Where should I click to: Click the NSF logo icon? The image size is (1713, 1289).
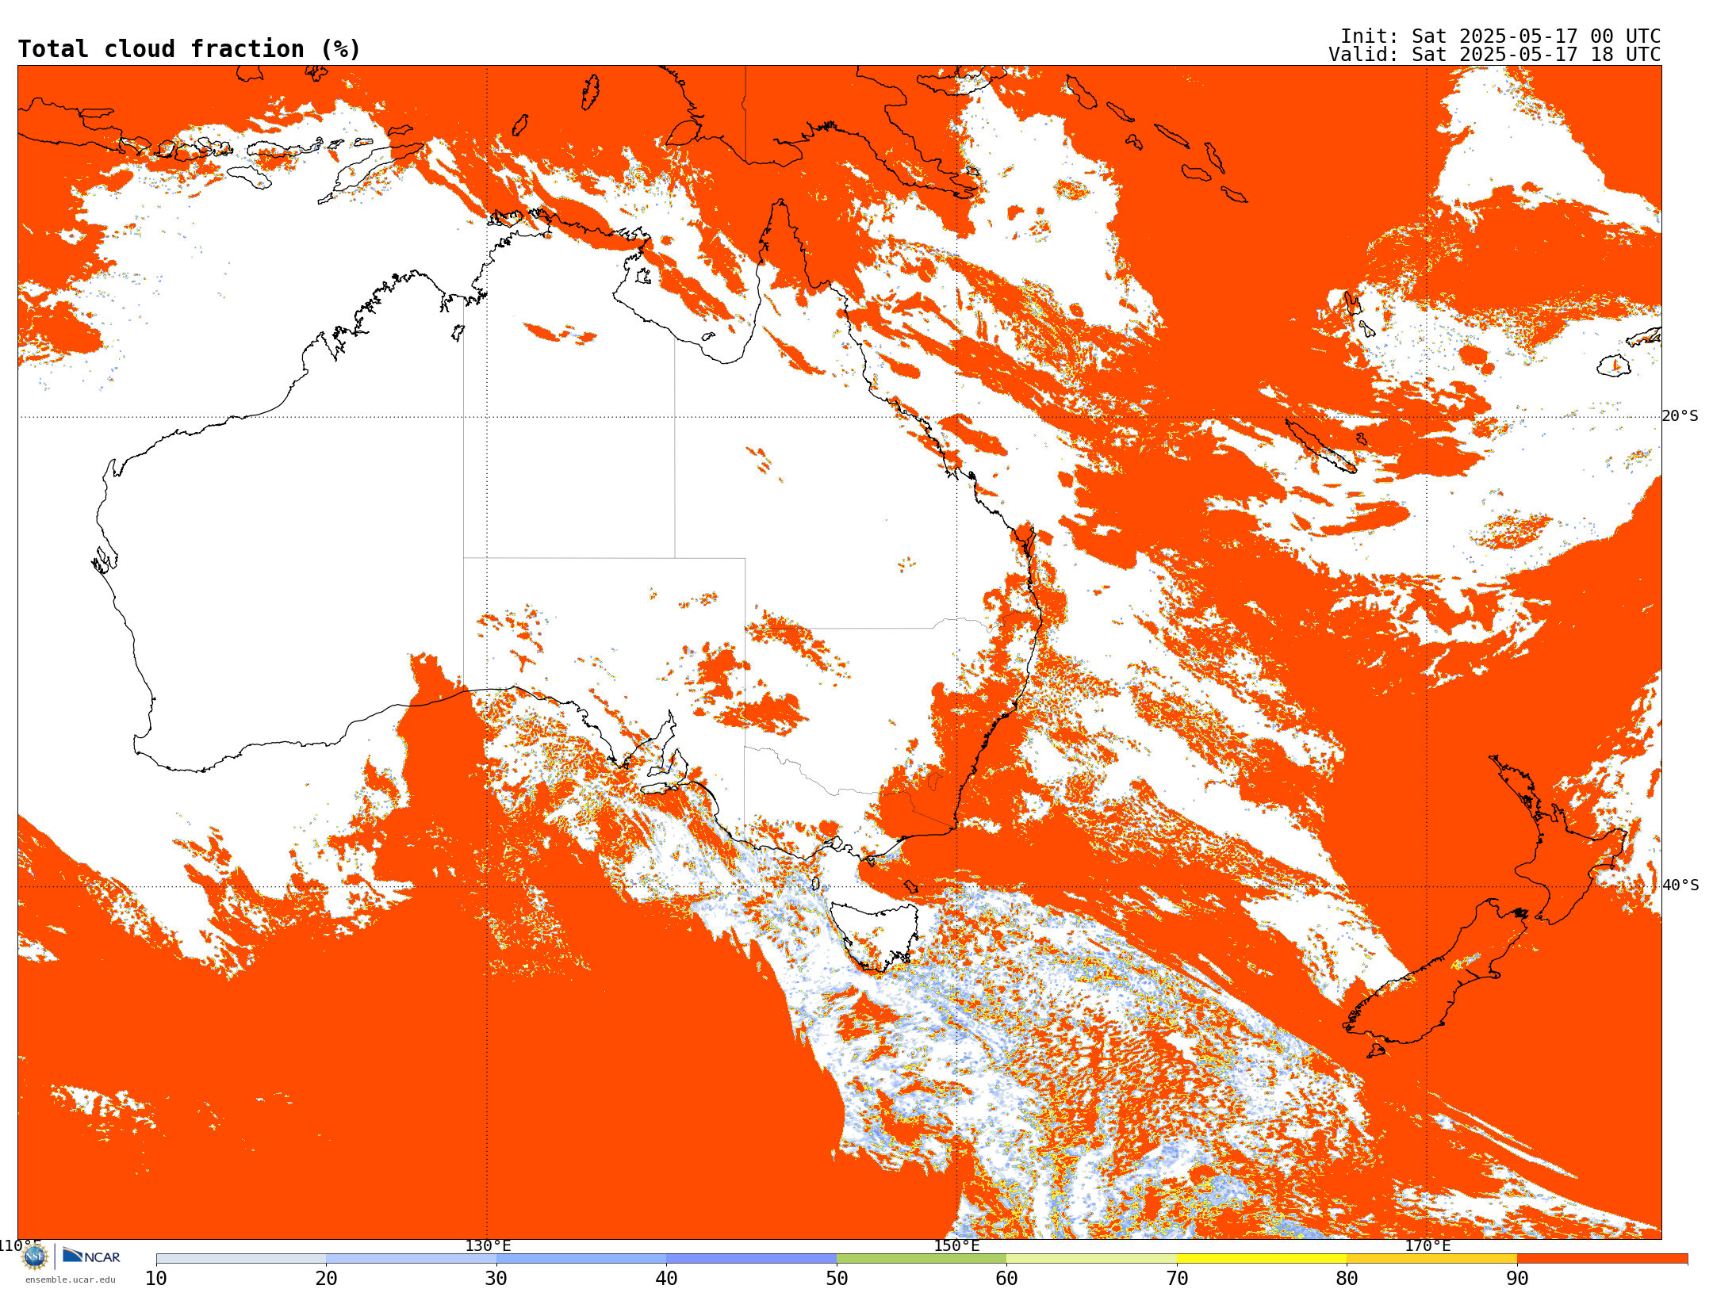[35, 1256]
